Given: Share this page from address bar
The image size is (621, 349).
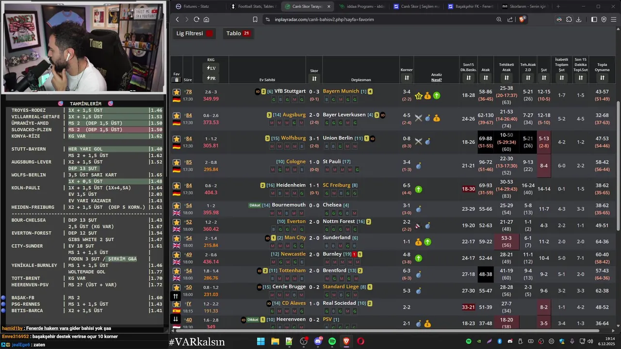Looking at the screenshot, I should [x=510, y=19].
